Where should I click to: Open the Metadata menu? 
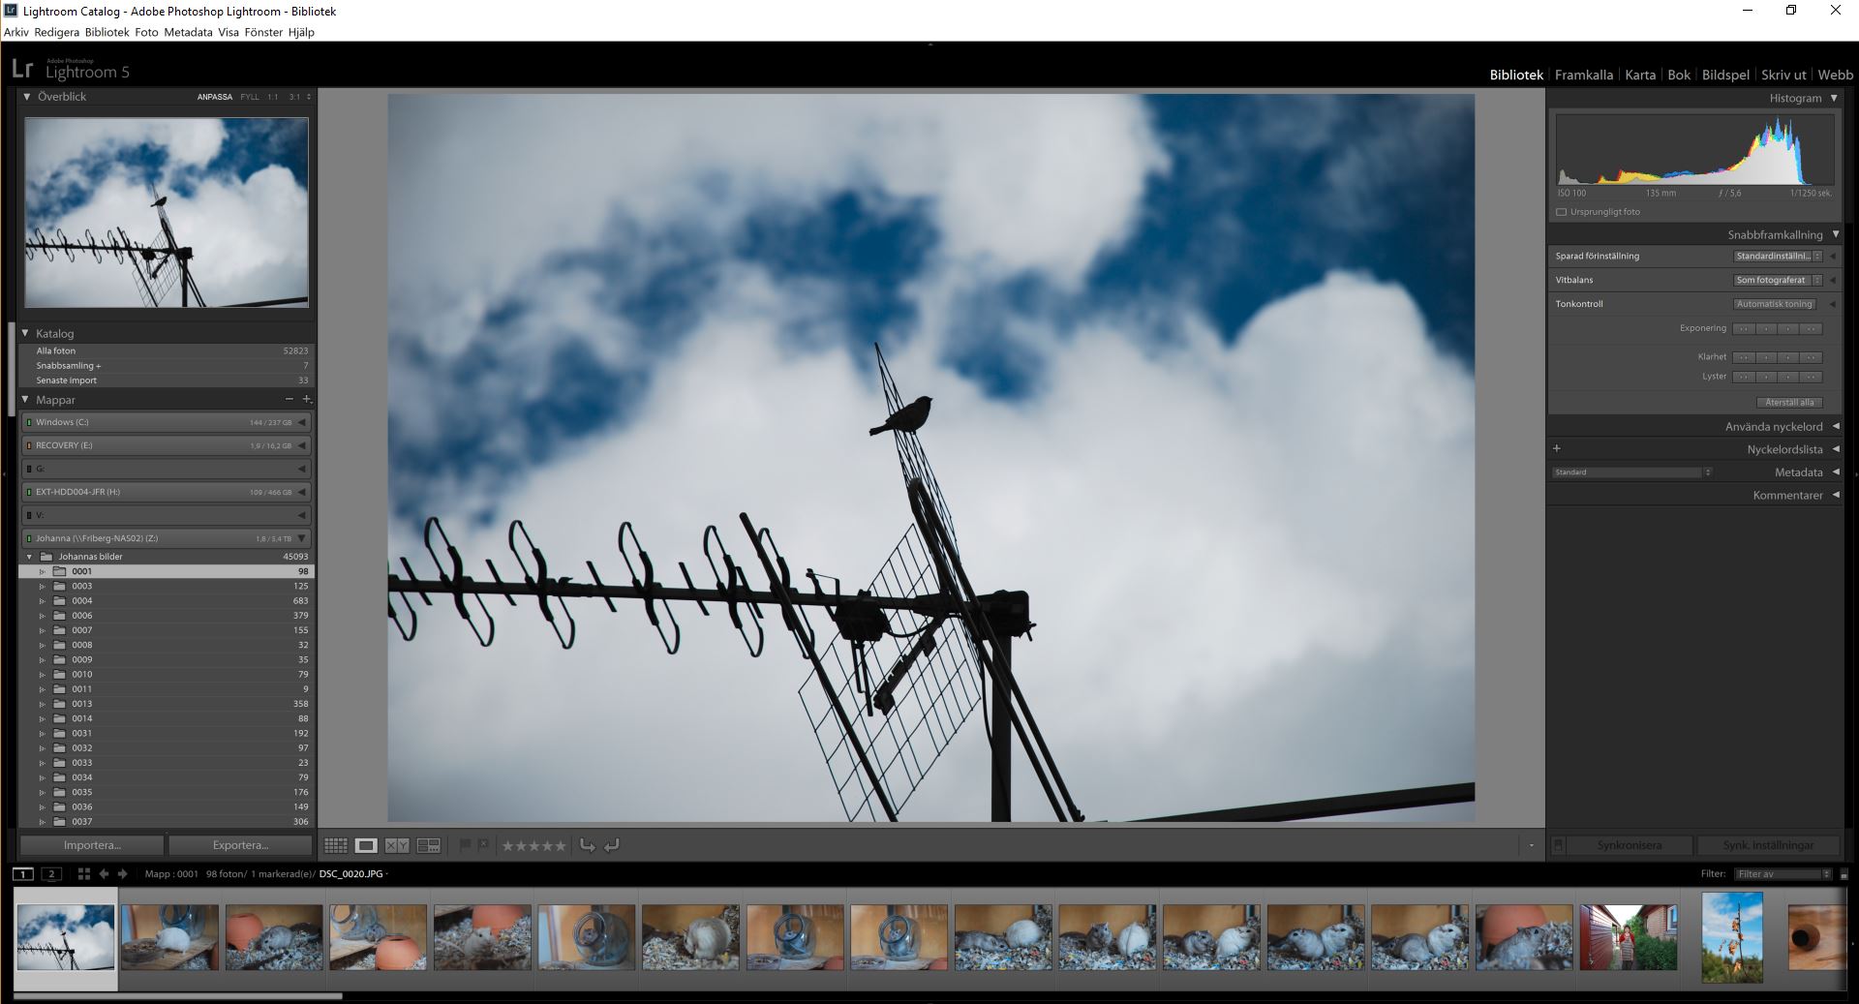(190, 32)
